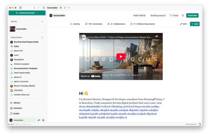Toggle the sidebar panel icon
This screenshot has width=210, height=136.
[20, 7]
